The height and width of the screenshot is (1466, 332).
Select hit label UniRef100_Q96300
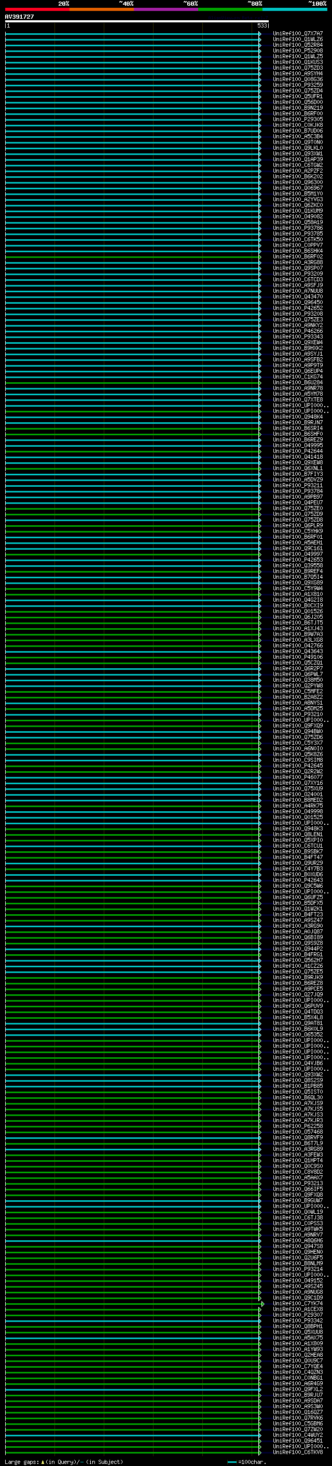click(298, 182)
